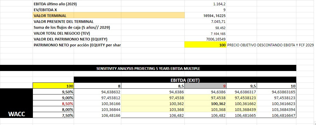Viewport: 316px width, 125px height.
Task: Click 103,368 in the 8,5 multiple column
Action: pos(153,109)
